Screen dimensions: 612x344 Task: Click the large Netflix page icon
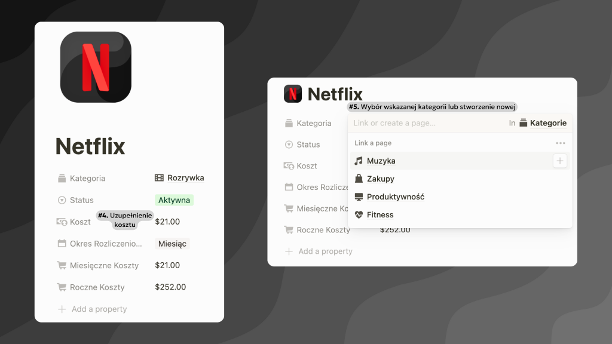click(x=96, y=67)
